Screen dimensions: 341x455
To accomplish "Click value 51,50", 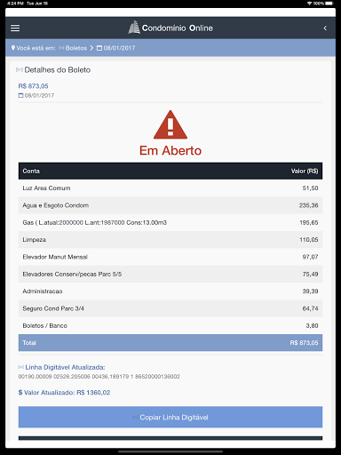I will (310, 188).
